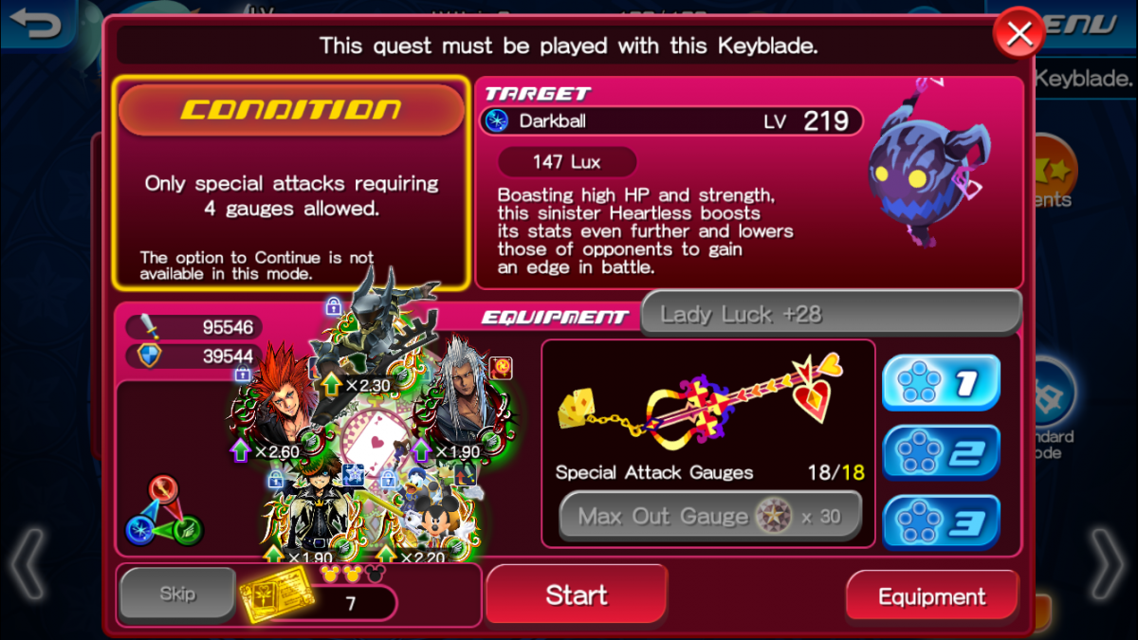Switch to equipment set 2

click(941, 453)
